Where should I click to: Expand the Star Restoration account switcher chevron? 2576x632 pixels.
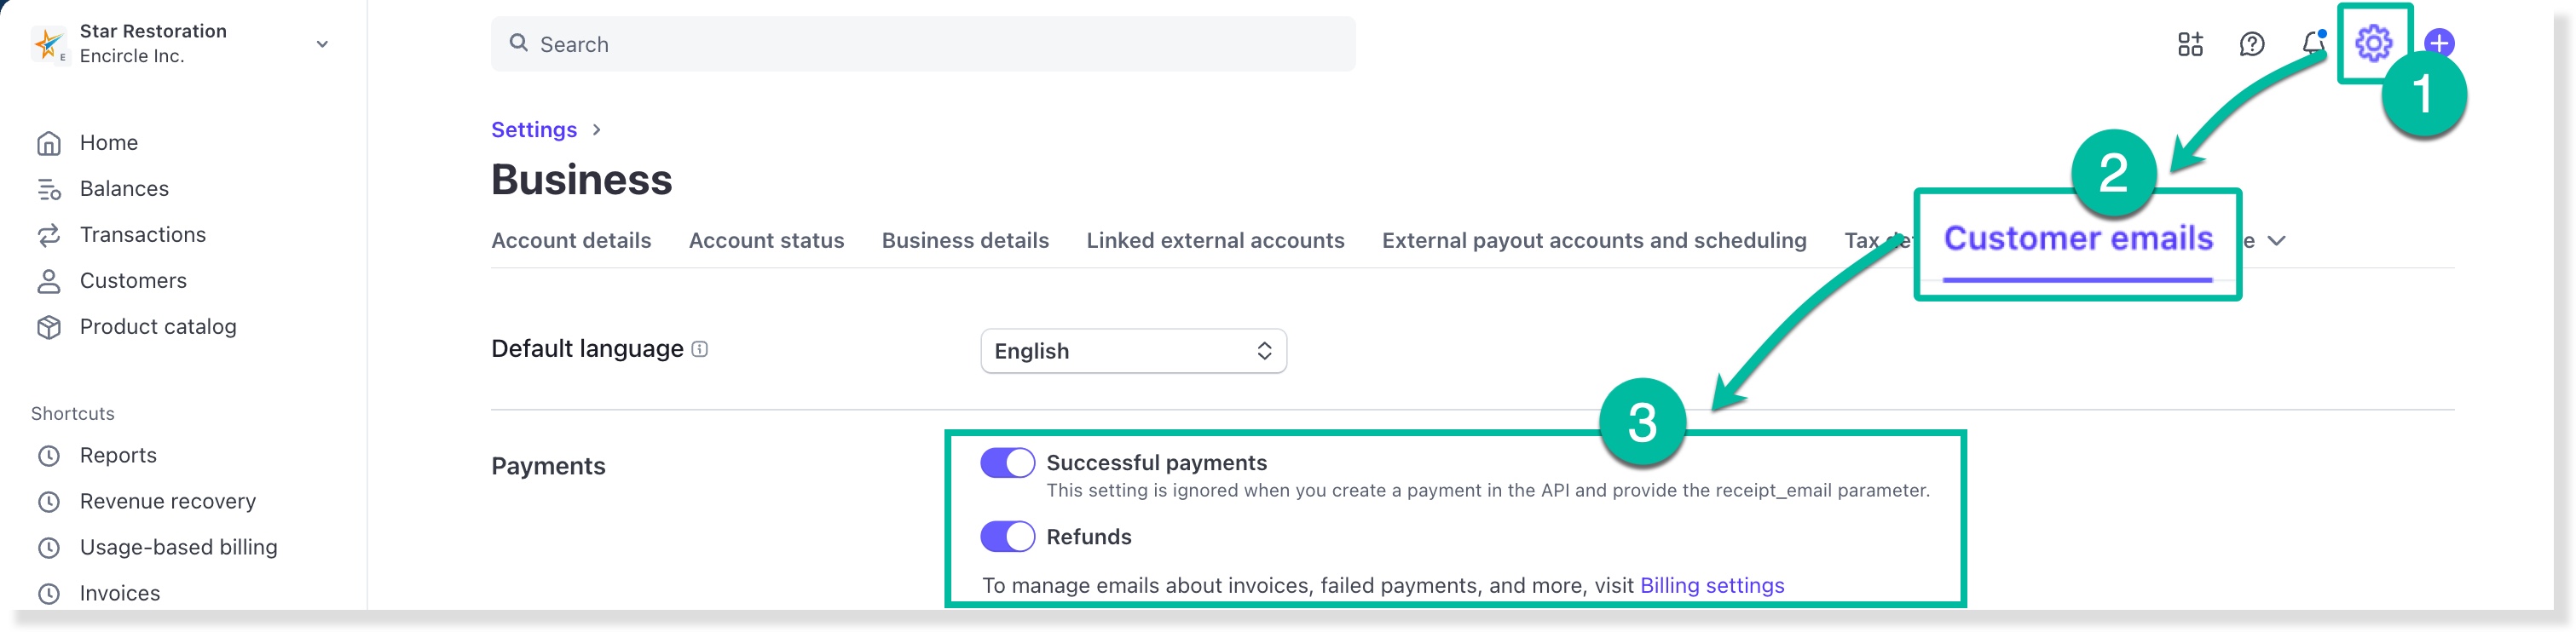(322, 44)
